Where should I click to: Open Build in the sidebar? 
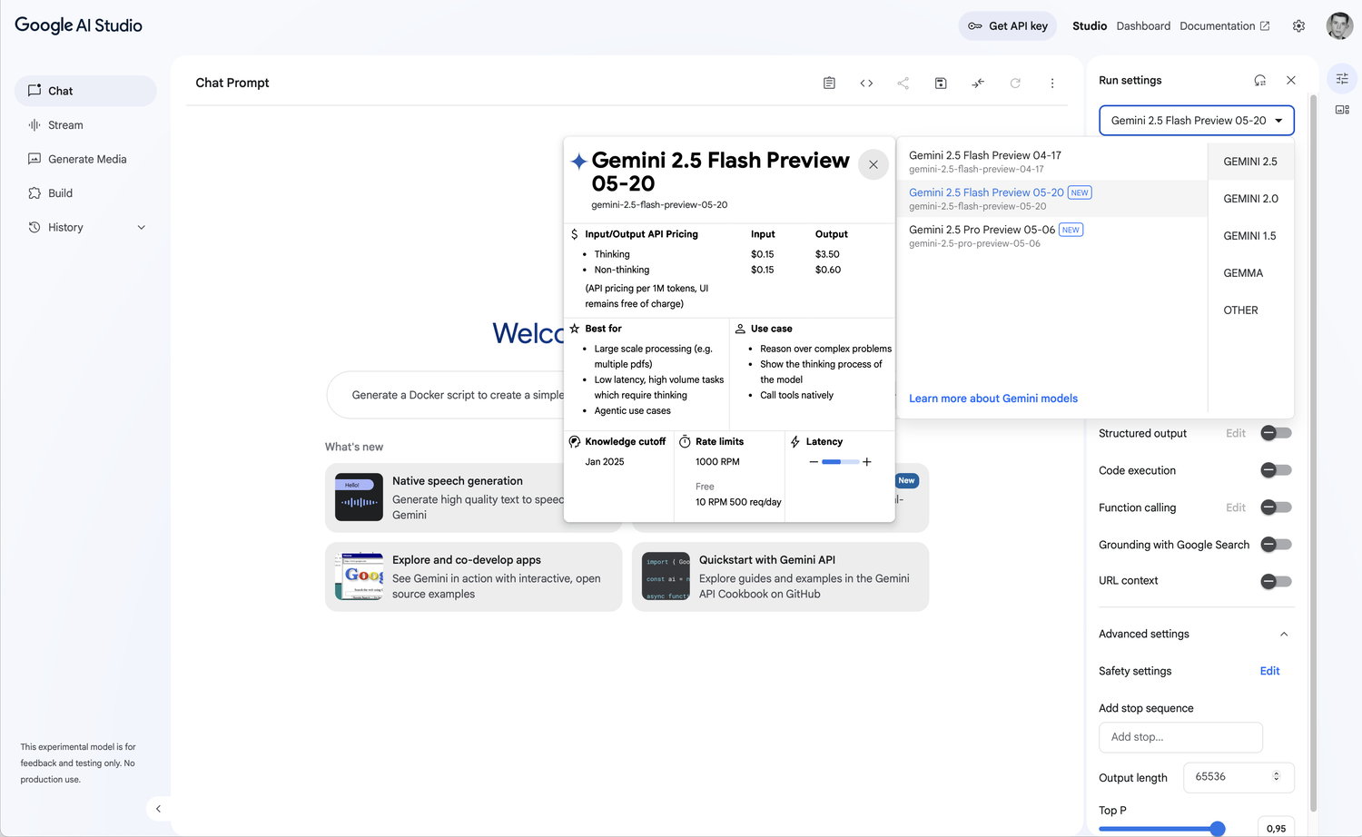pyautogui.click(x=85, y=193)
